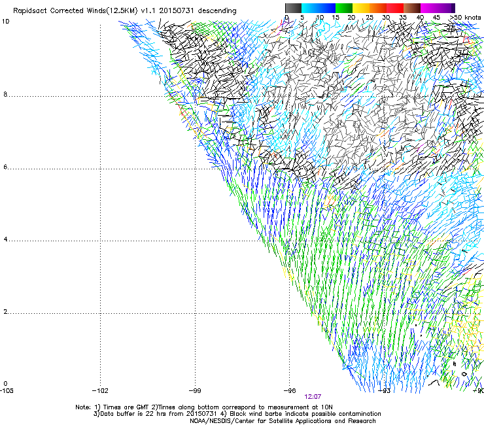This screenshot has height=425, width=484.
Task: Click the '-105' longitude axis label
Action: (x=7, y=391)
